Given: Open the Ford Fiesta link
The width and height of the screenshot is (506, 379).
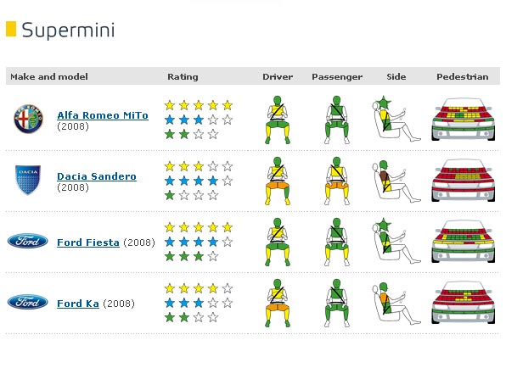Looking at the screenshot, I should tap(88, 242).
